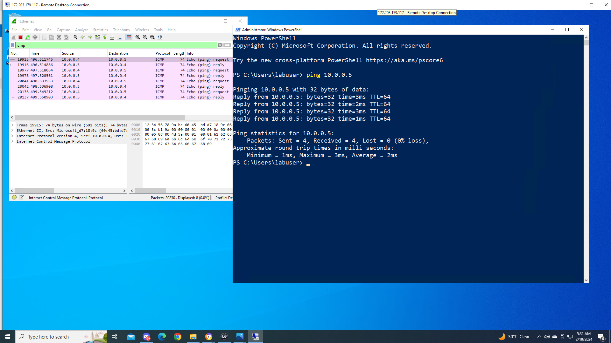Toggle colorize packet list button
The height and width of the screenshot is (343, 611).
click(129, 37)
